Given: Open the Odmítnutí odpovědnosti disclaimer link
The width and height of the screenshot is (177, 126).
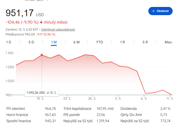Looking at the screenshot, I should pyautogui.click(x=58, y=30).
